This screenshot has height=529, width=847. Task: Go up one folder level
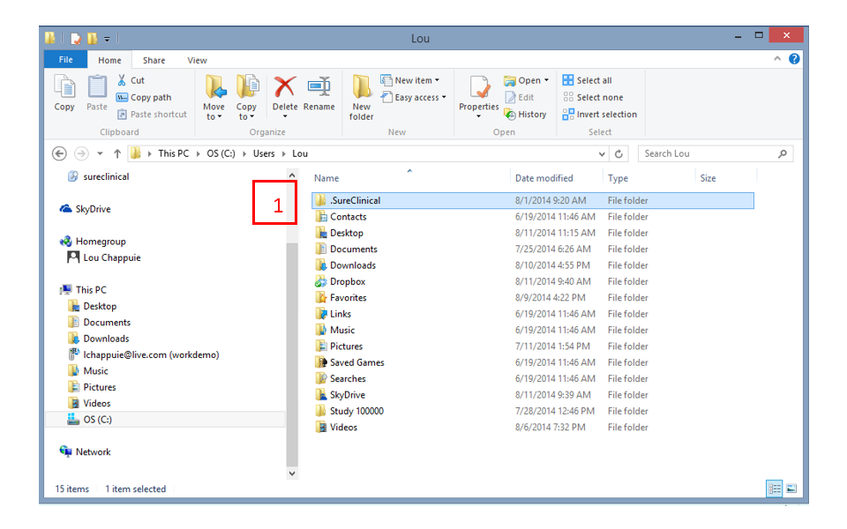click(117, 153)
